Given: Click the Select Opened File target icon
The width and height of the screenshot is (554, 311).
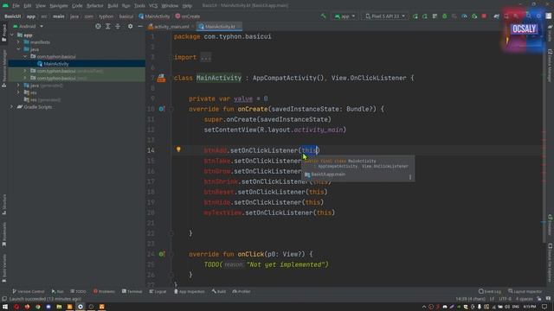Looking at the screenshot, I should point(98,27).
